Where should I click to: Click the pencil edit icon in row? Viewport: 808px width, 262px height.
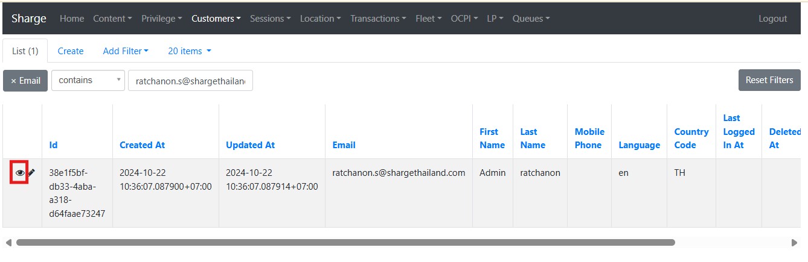[x=31, y=173]
